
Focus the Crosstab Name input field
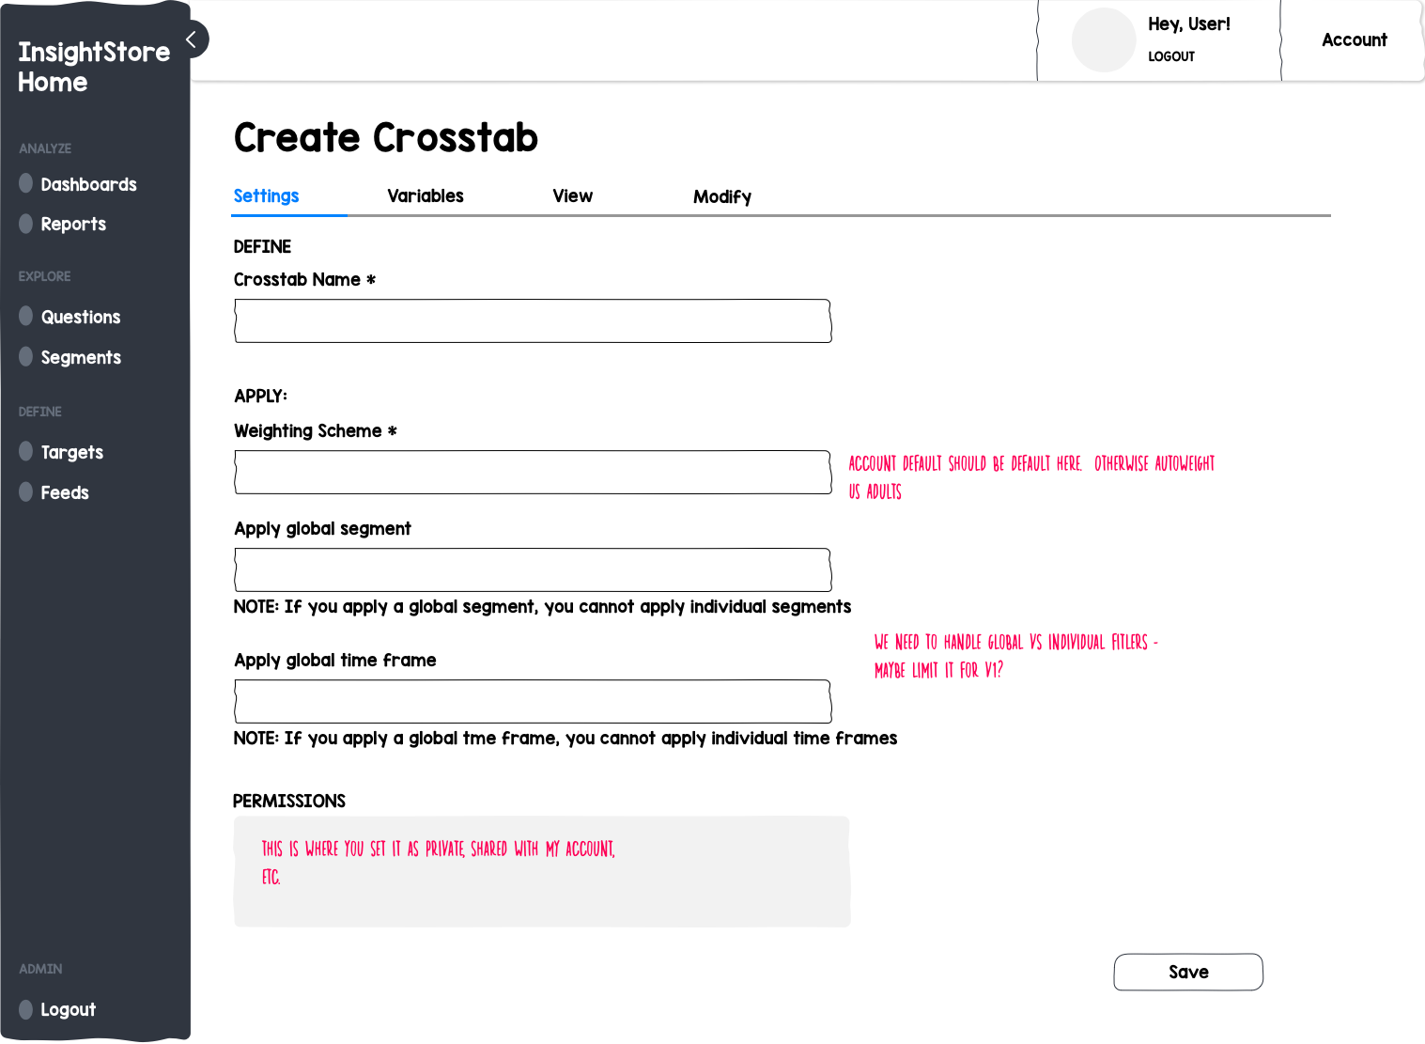tap(533, 320)
